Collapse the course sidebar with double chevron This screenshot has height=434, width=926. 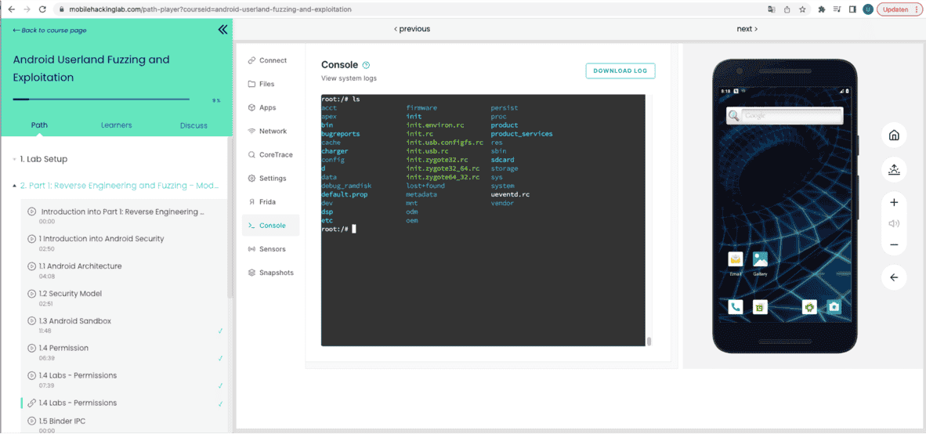click(222, 30)
